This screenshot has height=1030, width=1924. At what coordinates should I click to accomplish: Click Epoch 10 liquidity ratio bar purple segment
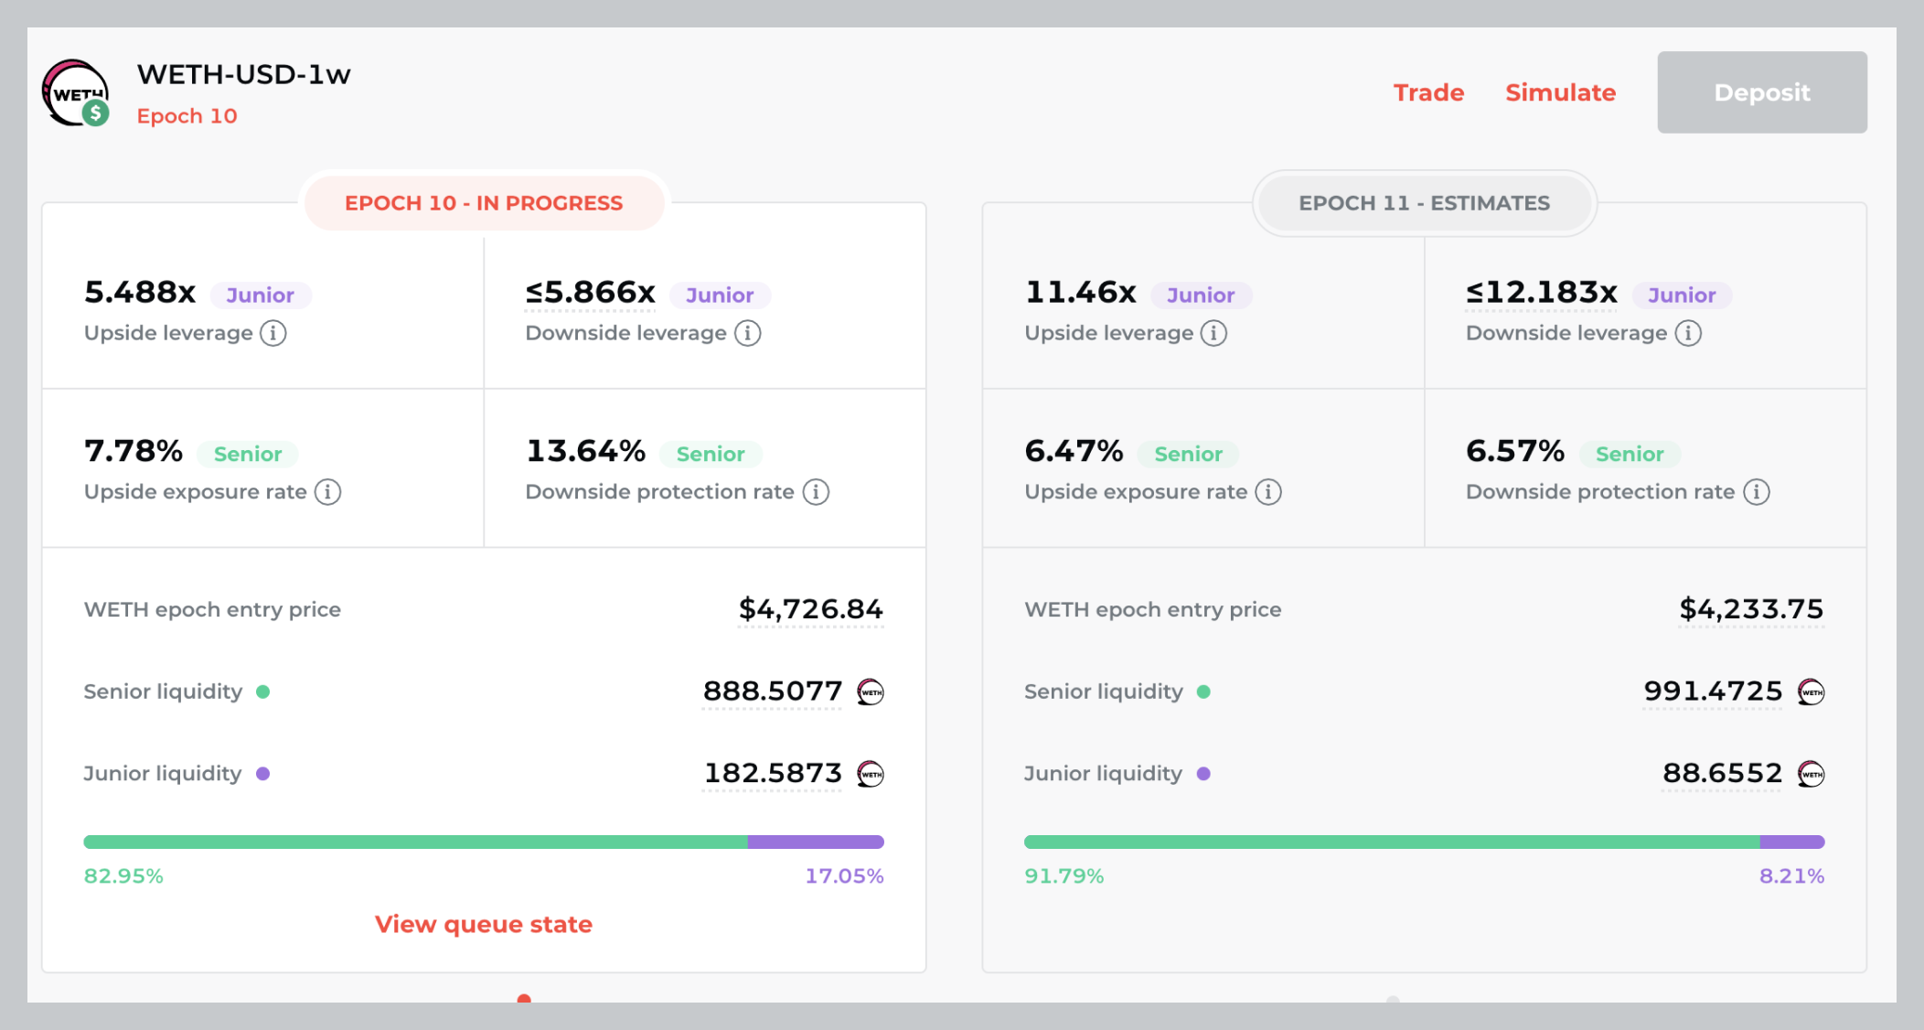[x=815, y=842]
